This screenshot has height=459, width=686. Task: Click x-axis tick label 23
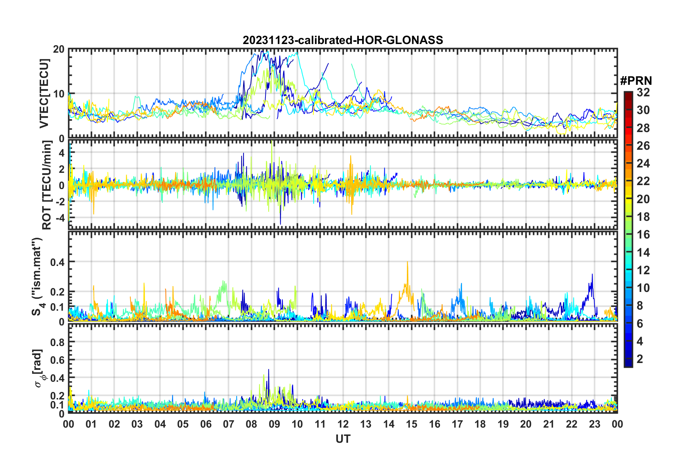coord(594,424)
